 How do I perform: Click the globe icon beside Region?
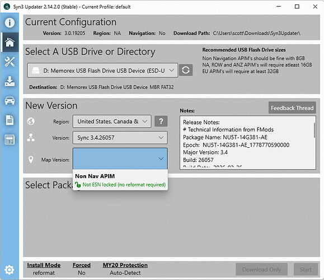click(31, 121)
